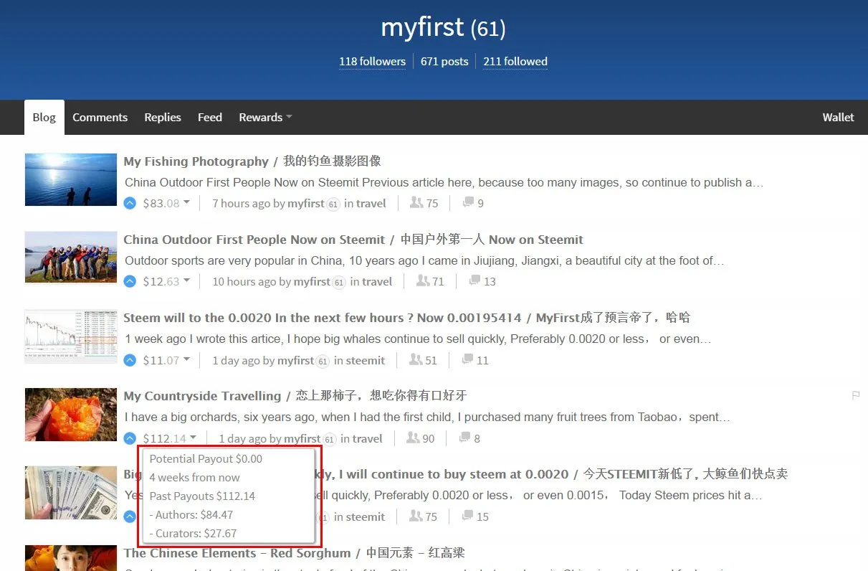Open comments icon showing 9 replies
Screen dimensions: 868x571
point(468,203)
